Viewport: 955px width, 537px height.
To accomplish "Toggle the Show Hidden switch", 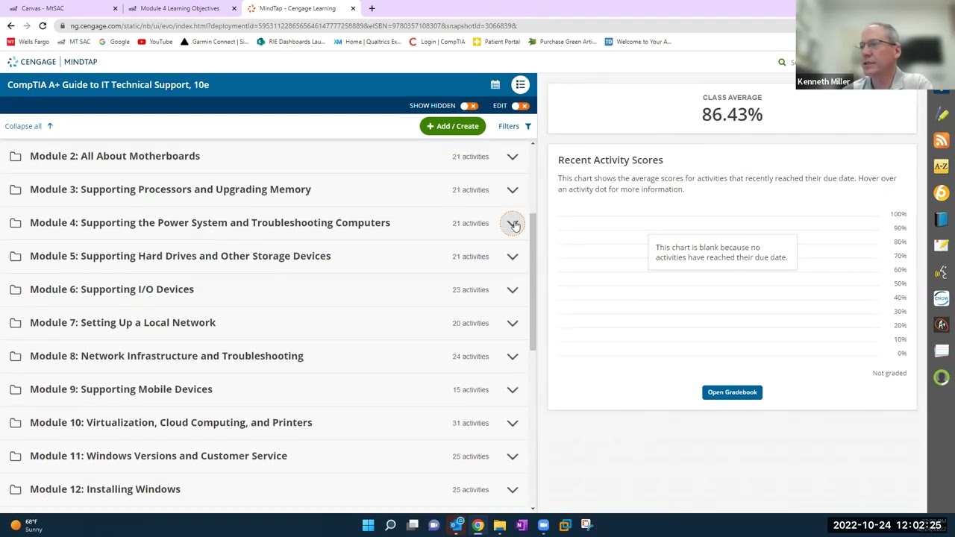I will 469,106.
